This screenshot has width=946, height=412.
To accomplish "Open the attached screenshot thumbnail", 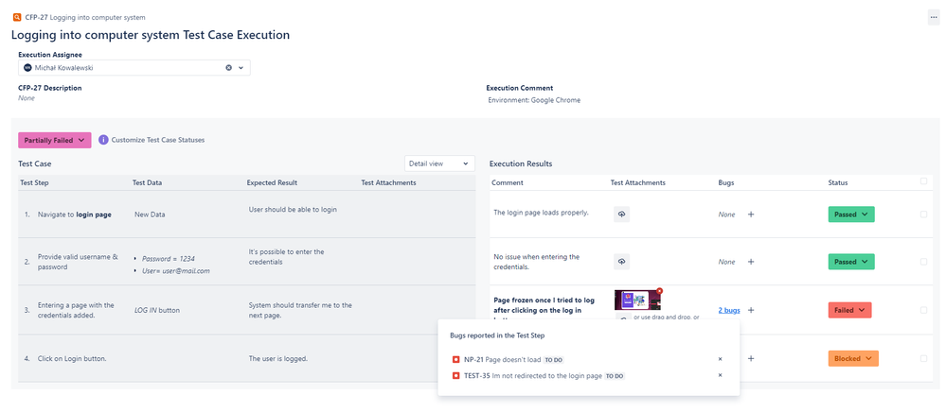I will click(x=637, y=300).
